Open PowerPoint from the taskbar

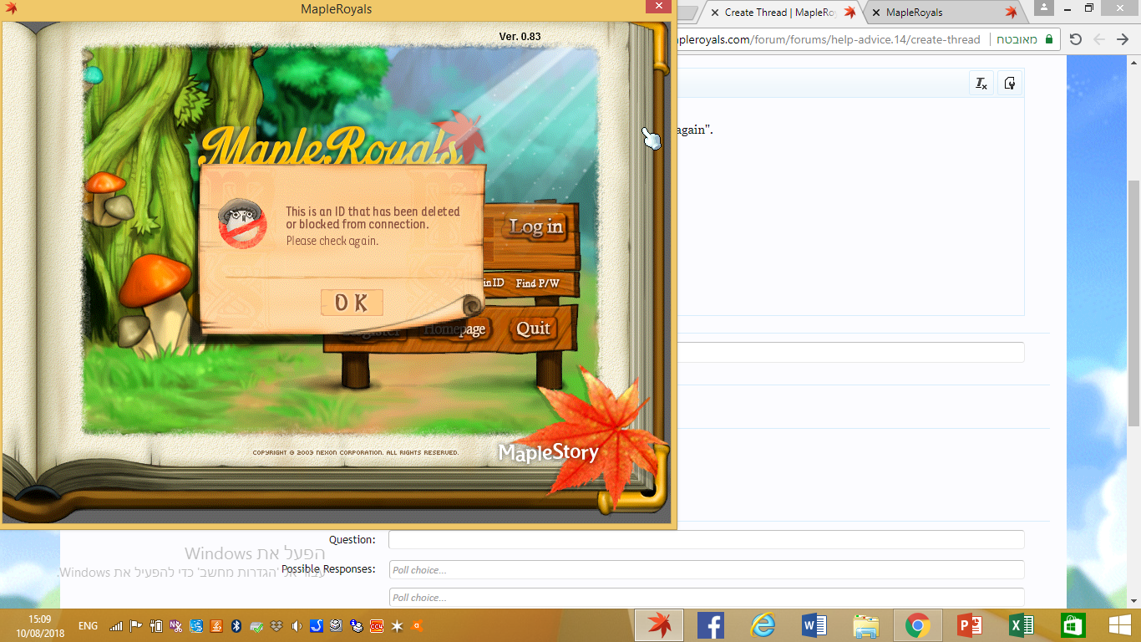tap(969, 625)
